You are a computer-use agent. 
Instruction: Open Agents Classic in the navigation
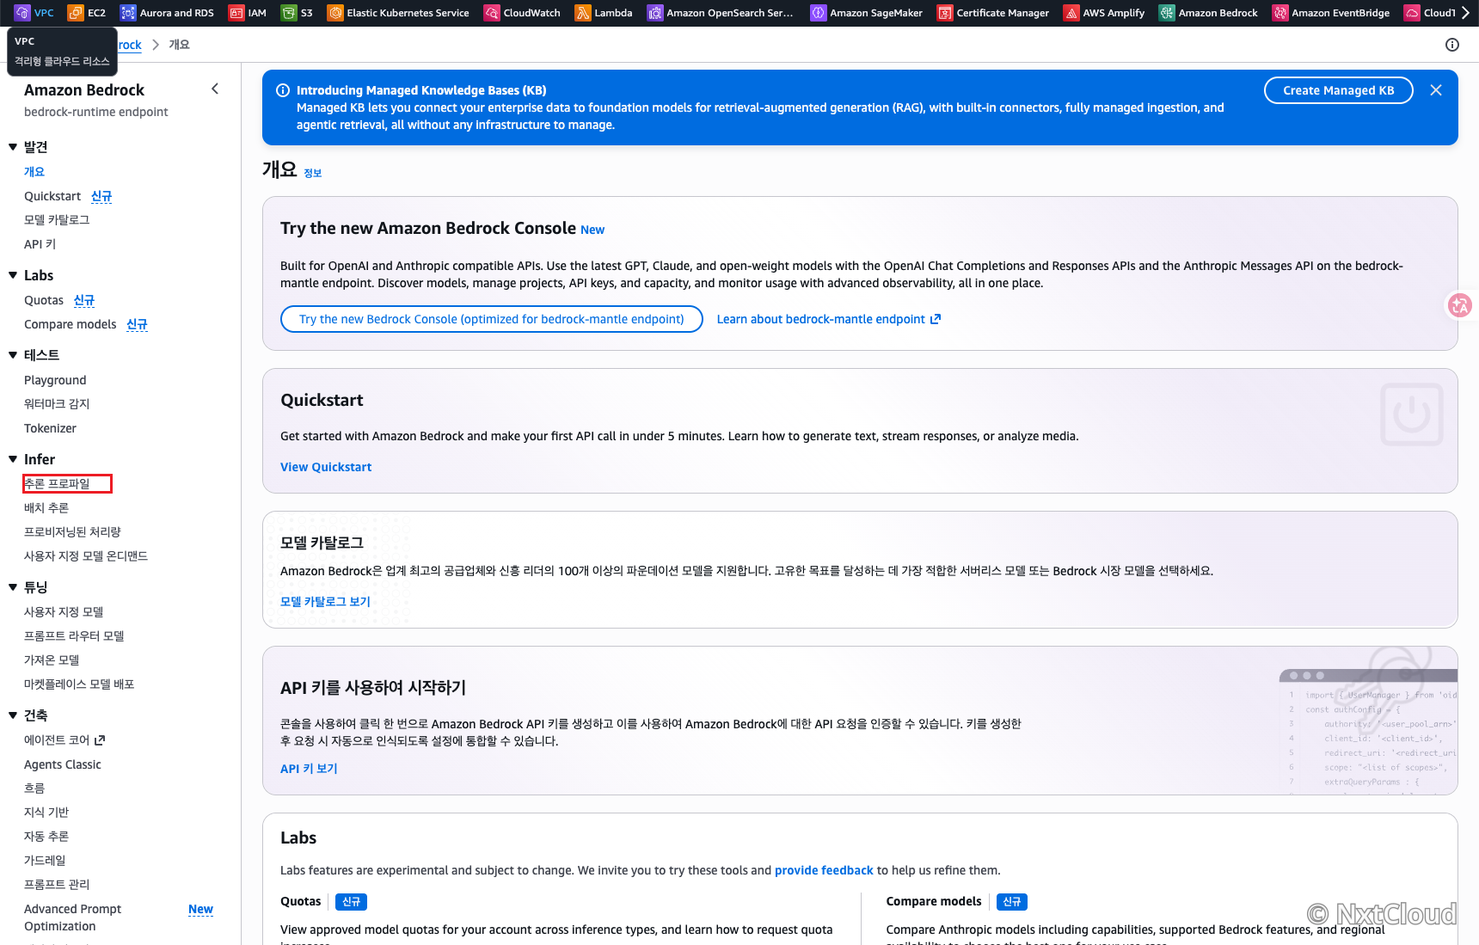coord(63,764)
